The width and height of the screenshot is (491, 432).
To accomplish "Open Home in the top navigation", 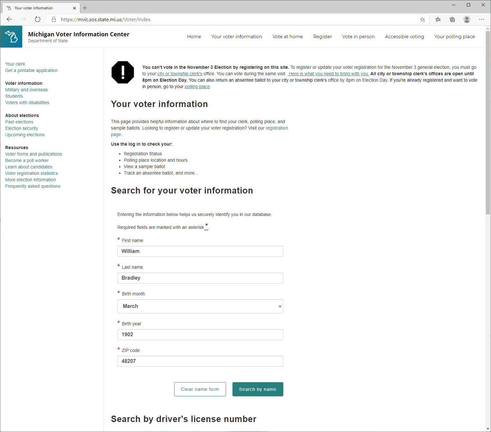I will 194,37.
